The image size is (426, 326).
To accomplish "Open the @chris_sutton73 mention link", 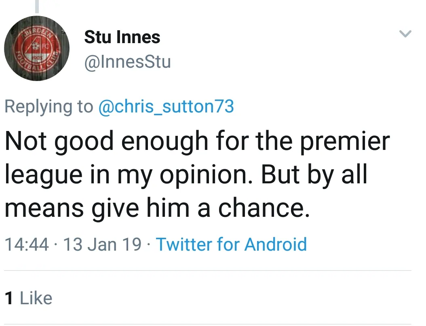I will click(x=166, y=106).
